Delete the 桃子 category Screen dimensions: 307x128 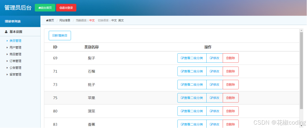pyautogui.click(x=231, y=84)
